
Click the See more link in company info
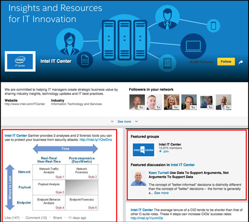pyautogui.click(x=124, y=122)
